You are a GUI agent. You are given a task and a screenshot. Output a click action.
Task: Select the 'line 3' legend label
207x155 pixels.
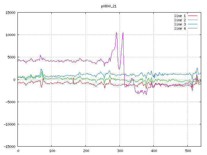pyautogui.click(x=180, y=24)
